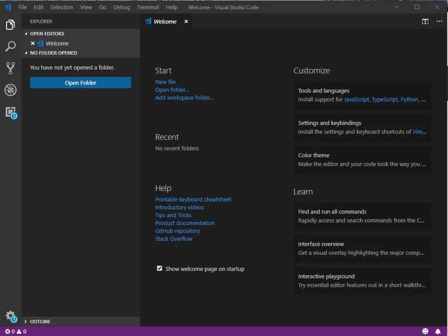448x336 pixels.
Task: Click the Python language link
Action: point(410,100)
